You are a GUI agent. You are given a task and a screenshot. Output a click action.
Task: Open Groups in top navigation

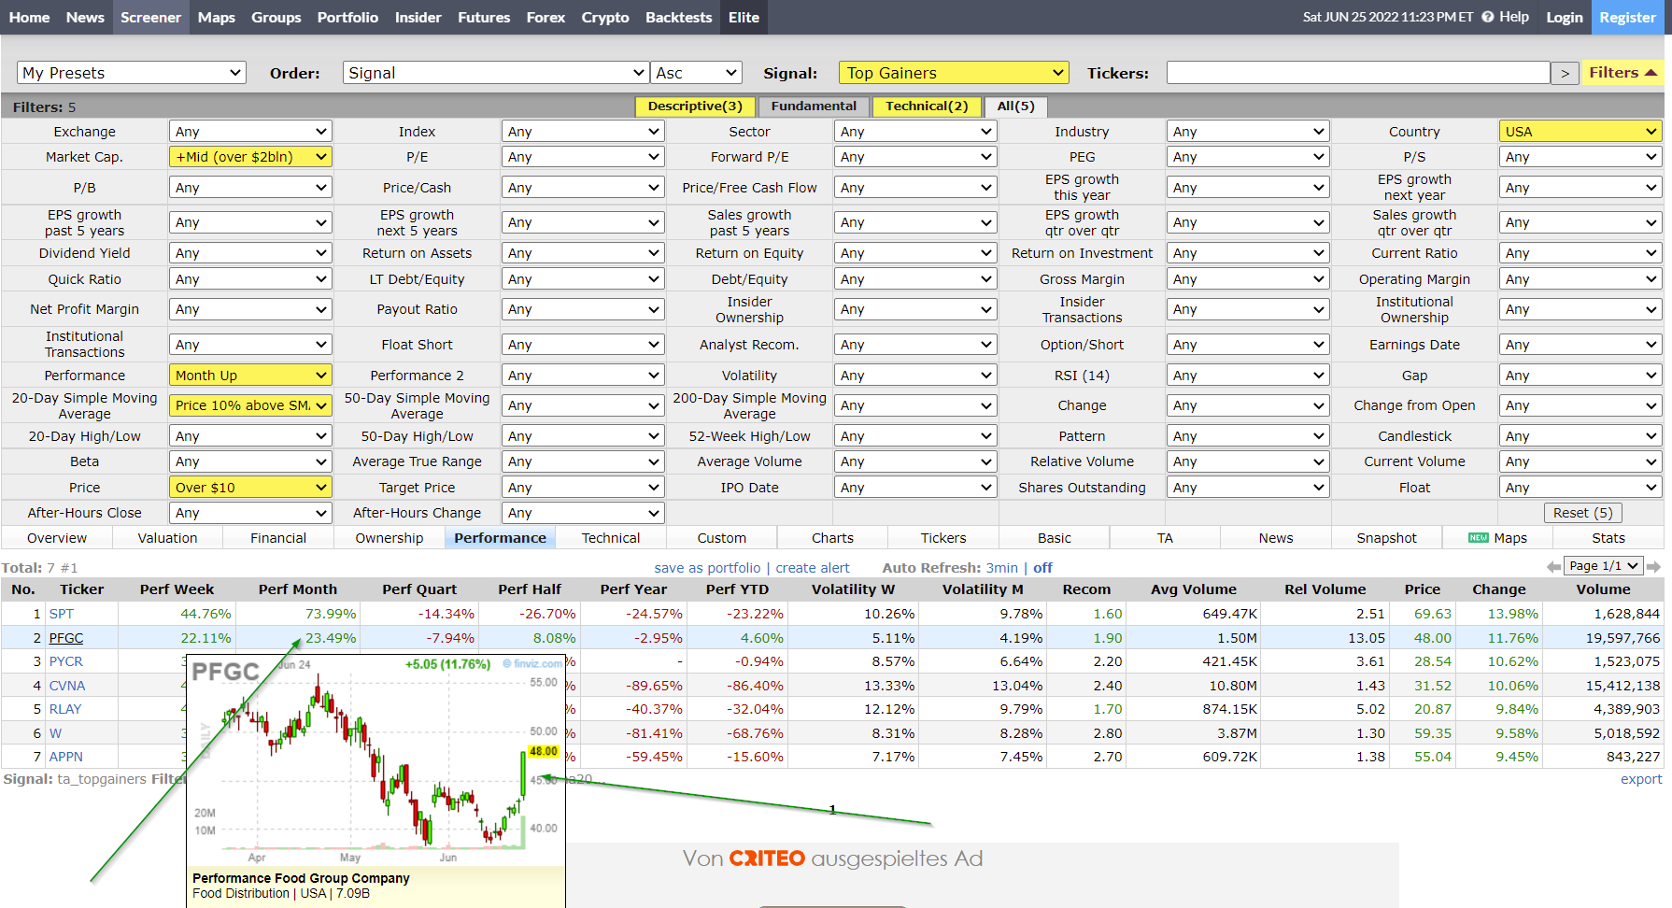276,17
